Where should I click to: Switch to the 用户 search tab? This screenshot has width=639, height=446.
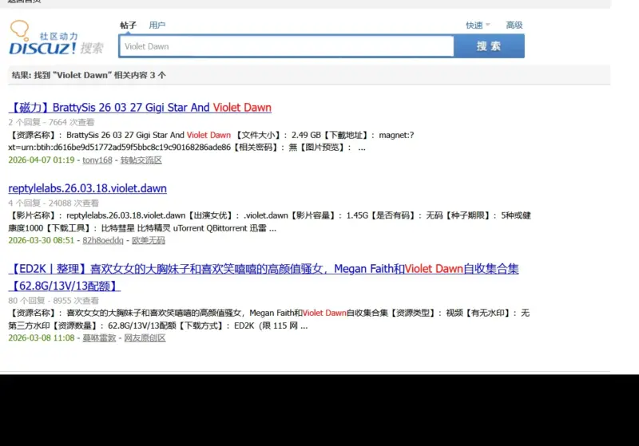pyautogui.click(x=157, y=26)
